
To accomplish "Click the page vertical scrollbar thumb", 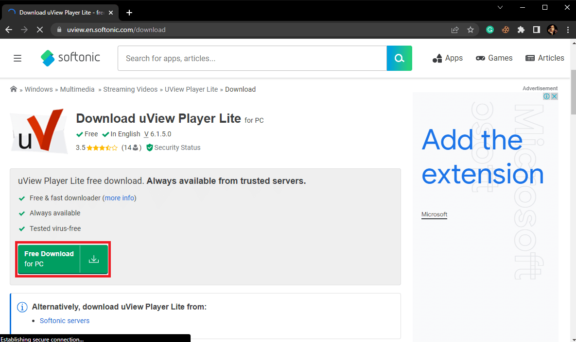I will [573, 92].
